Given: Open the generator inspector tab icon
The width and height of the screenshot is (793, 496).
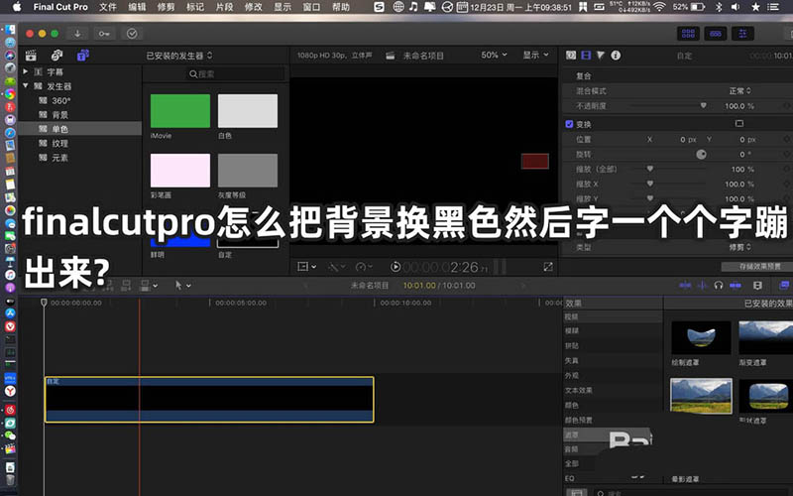Looking at the screenshot, I should [571, 56].
